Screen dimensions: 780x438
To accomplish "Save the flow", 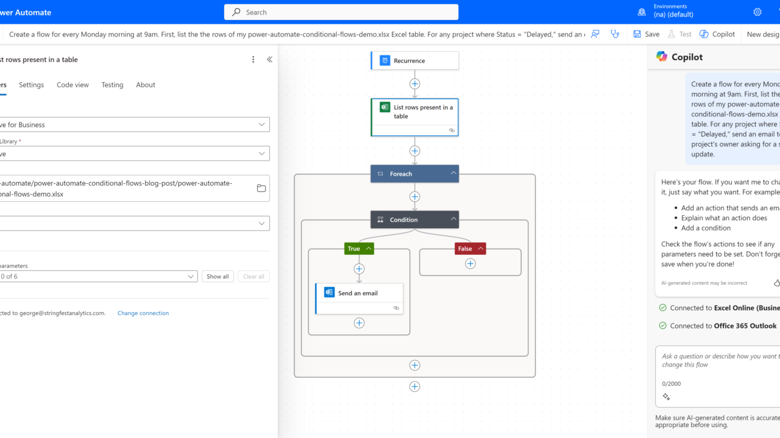I will (647, 34).
